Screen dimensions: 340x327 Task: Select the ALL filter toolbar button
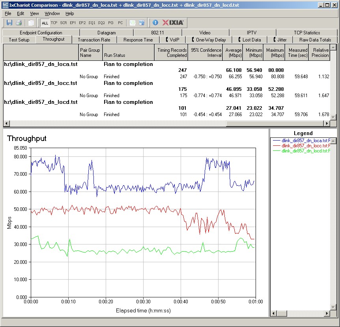[x=45, y=23]
